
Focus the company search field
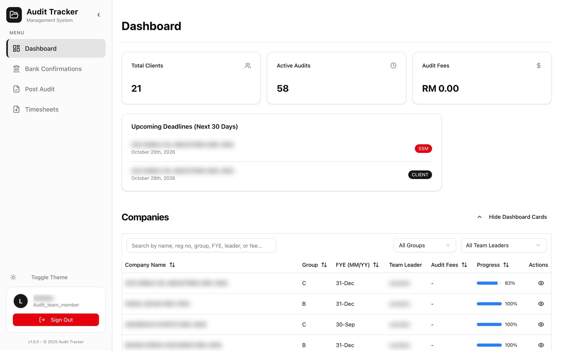pyautogui.click(x=201, y=245)
